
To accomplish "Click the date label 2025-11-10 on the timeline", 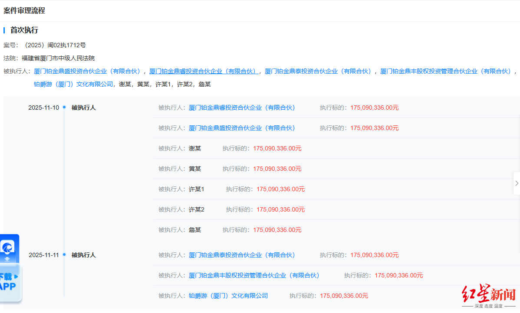I will tap(44, 108).
